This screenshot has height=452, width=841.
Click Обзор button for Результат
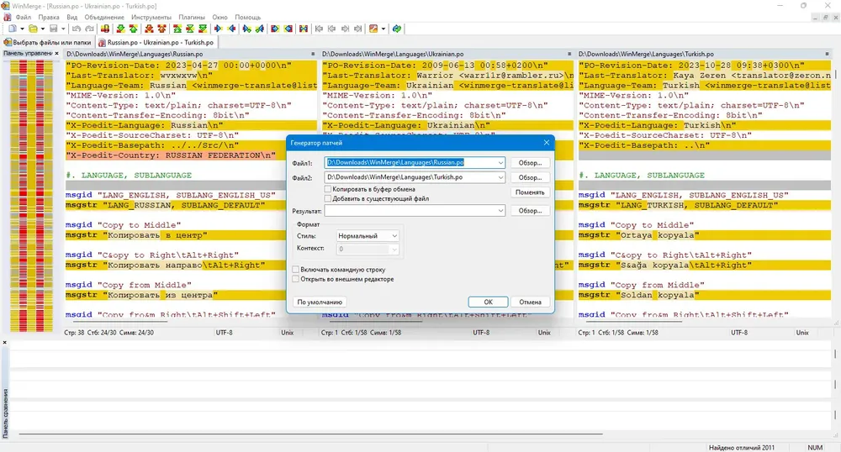tap(530, 211)
